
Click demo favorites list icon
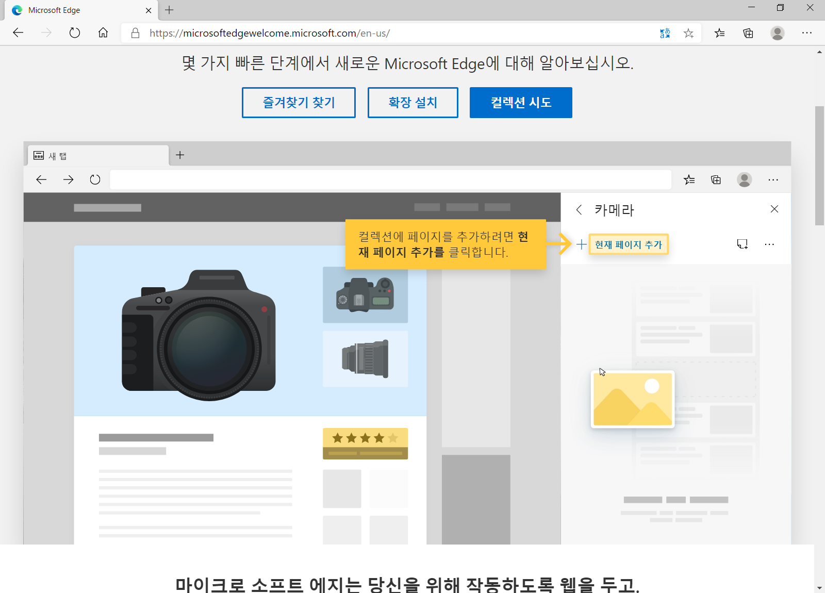(x=689, y=179)
